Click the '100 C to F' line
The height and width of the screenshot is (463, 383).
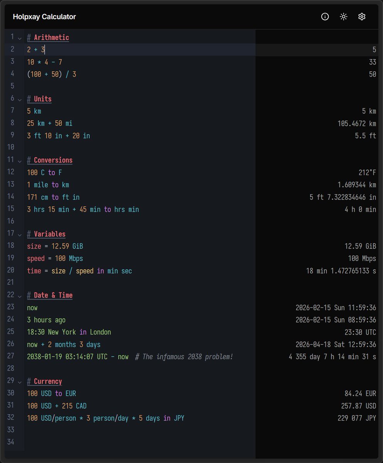point(44,172)
